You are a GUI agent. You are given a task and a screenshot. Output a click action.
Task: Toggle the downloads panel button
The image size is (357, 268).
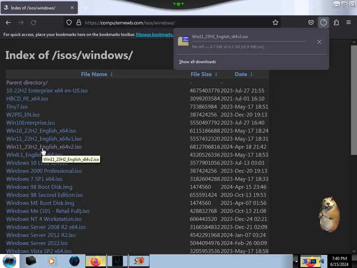coord(323,23)
